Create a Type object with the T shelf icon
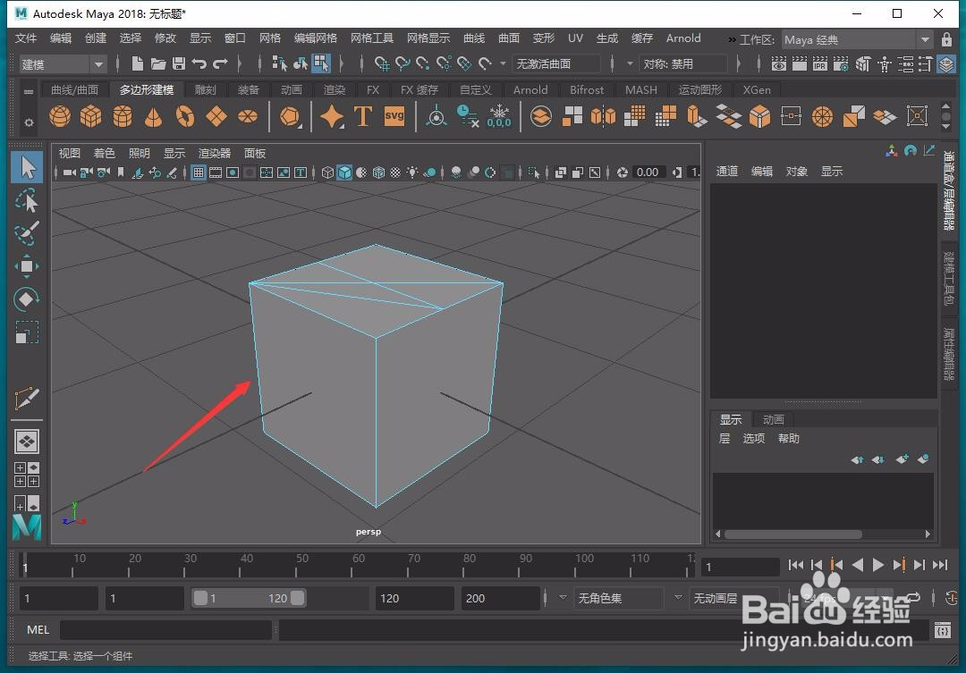 (x=363, y=116)
